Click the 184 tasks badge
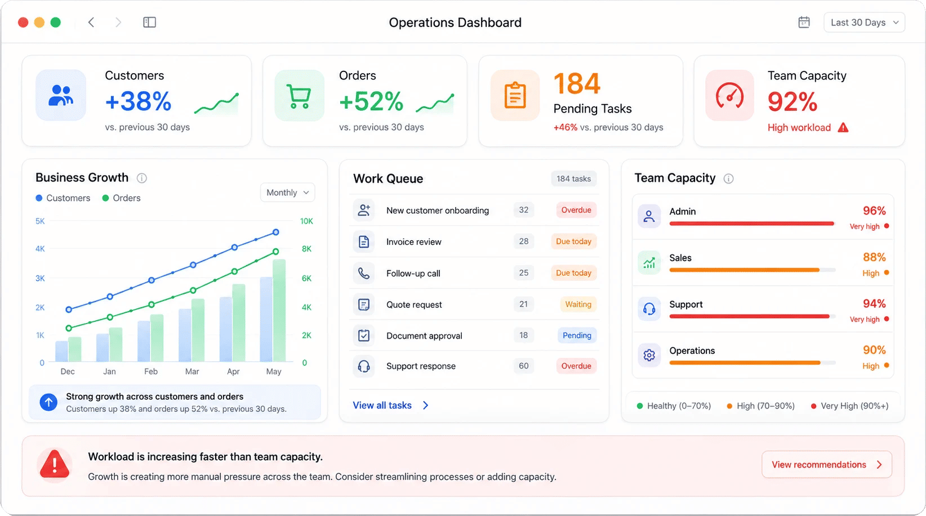The height and width of the screenshot is (516, 926). 573,178
